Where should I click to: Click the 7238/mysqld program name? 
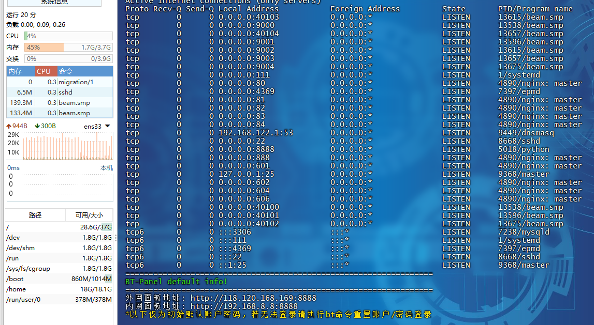click(x=524, y=232)
